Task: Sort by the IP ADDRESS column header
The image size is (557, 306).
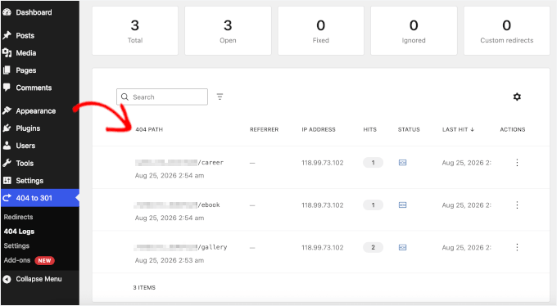Action: click(x=319, y=129)
